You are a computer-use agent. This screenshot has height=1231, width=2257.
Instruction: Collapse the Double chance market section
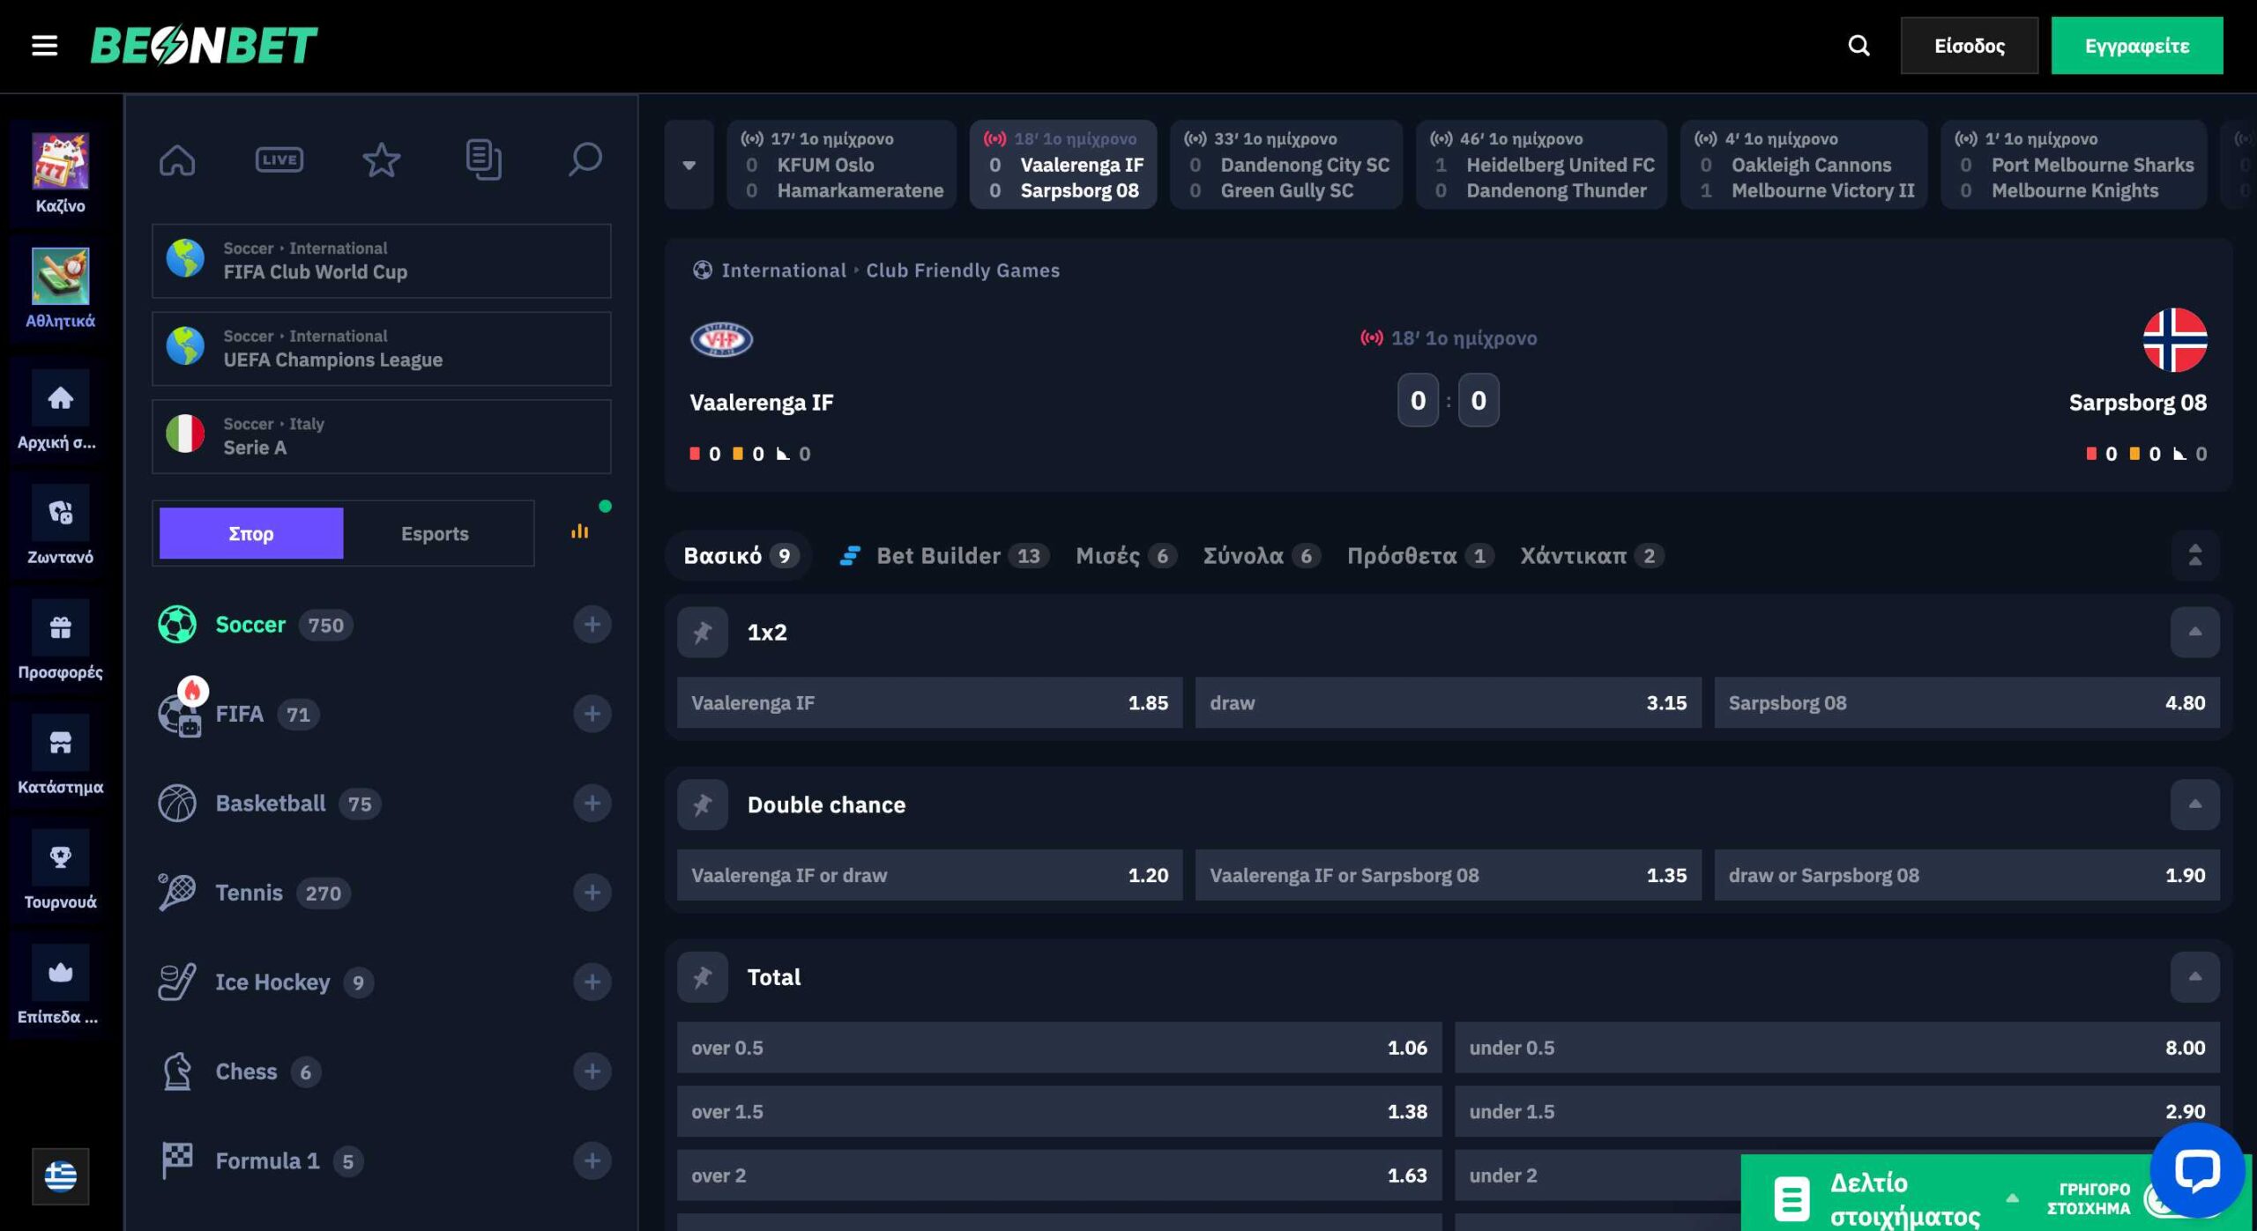2195,805
